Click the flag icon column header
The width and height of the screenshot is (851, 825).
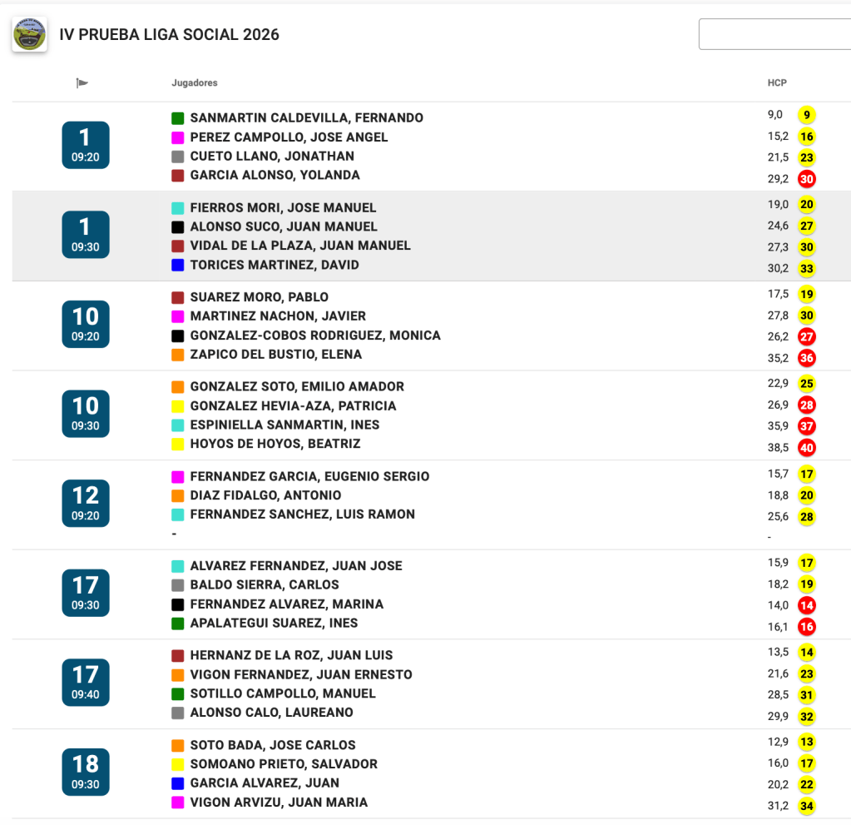pyautogui.click(x=82, y=83)
